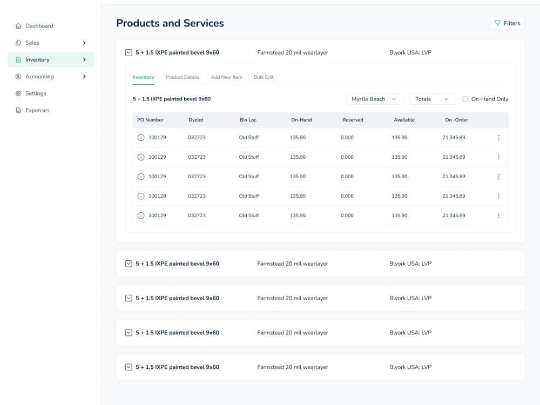Open the kebab menu on the last table row
Screen dimensions: 540x405
[498, 215]
